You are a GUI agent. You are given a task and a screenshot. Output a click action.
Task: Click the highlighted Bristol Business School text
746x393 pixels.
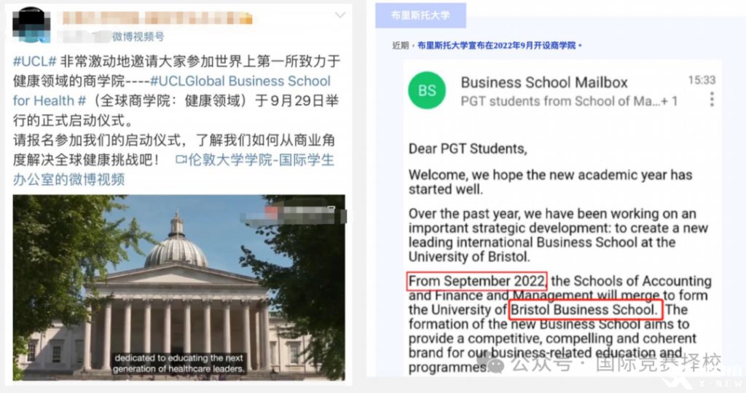point(585,309)
